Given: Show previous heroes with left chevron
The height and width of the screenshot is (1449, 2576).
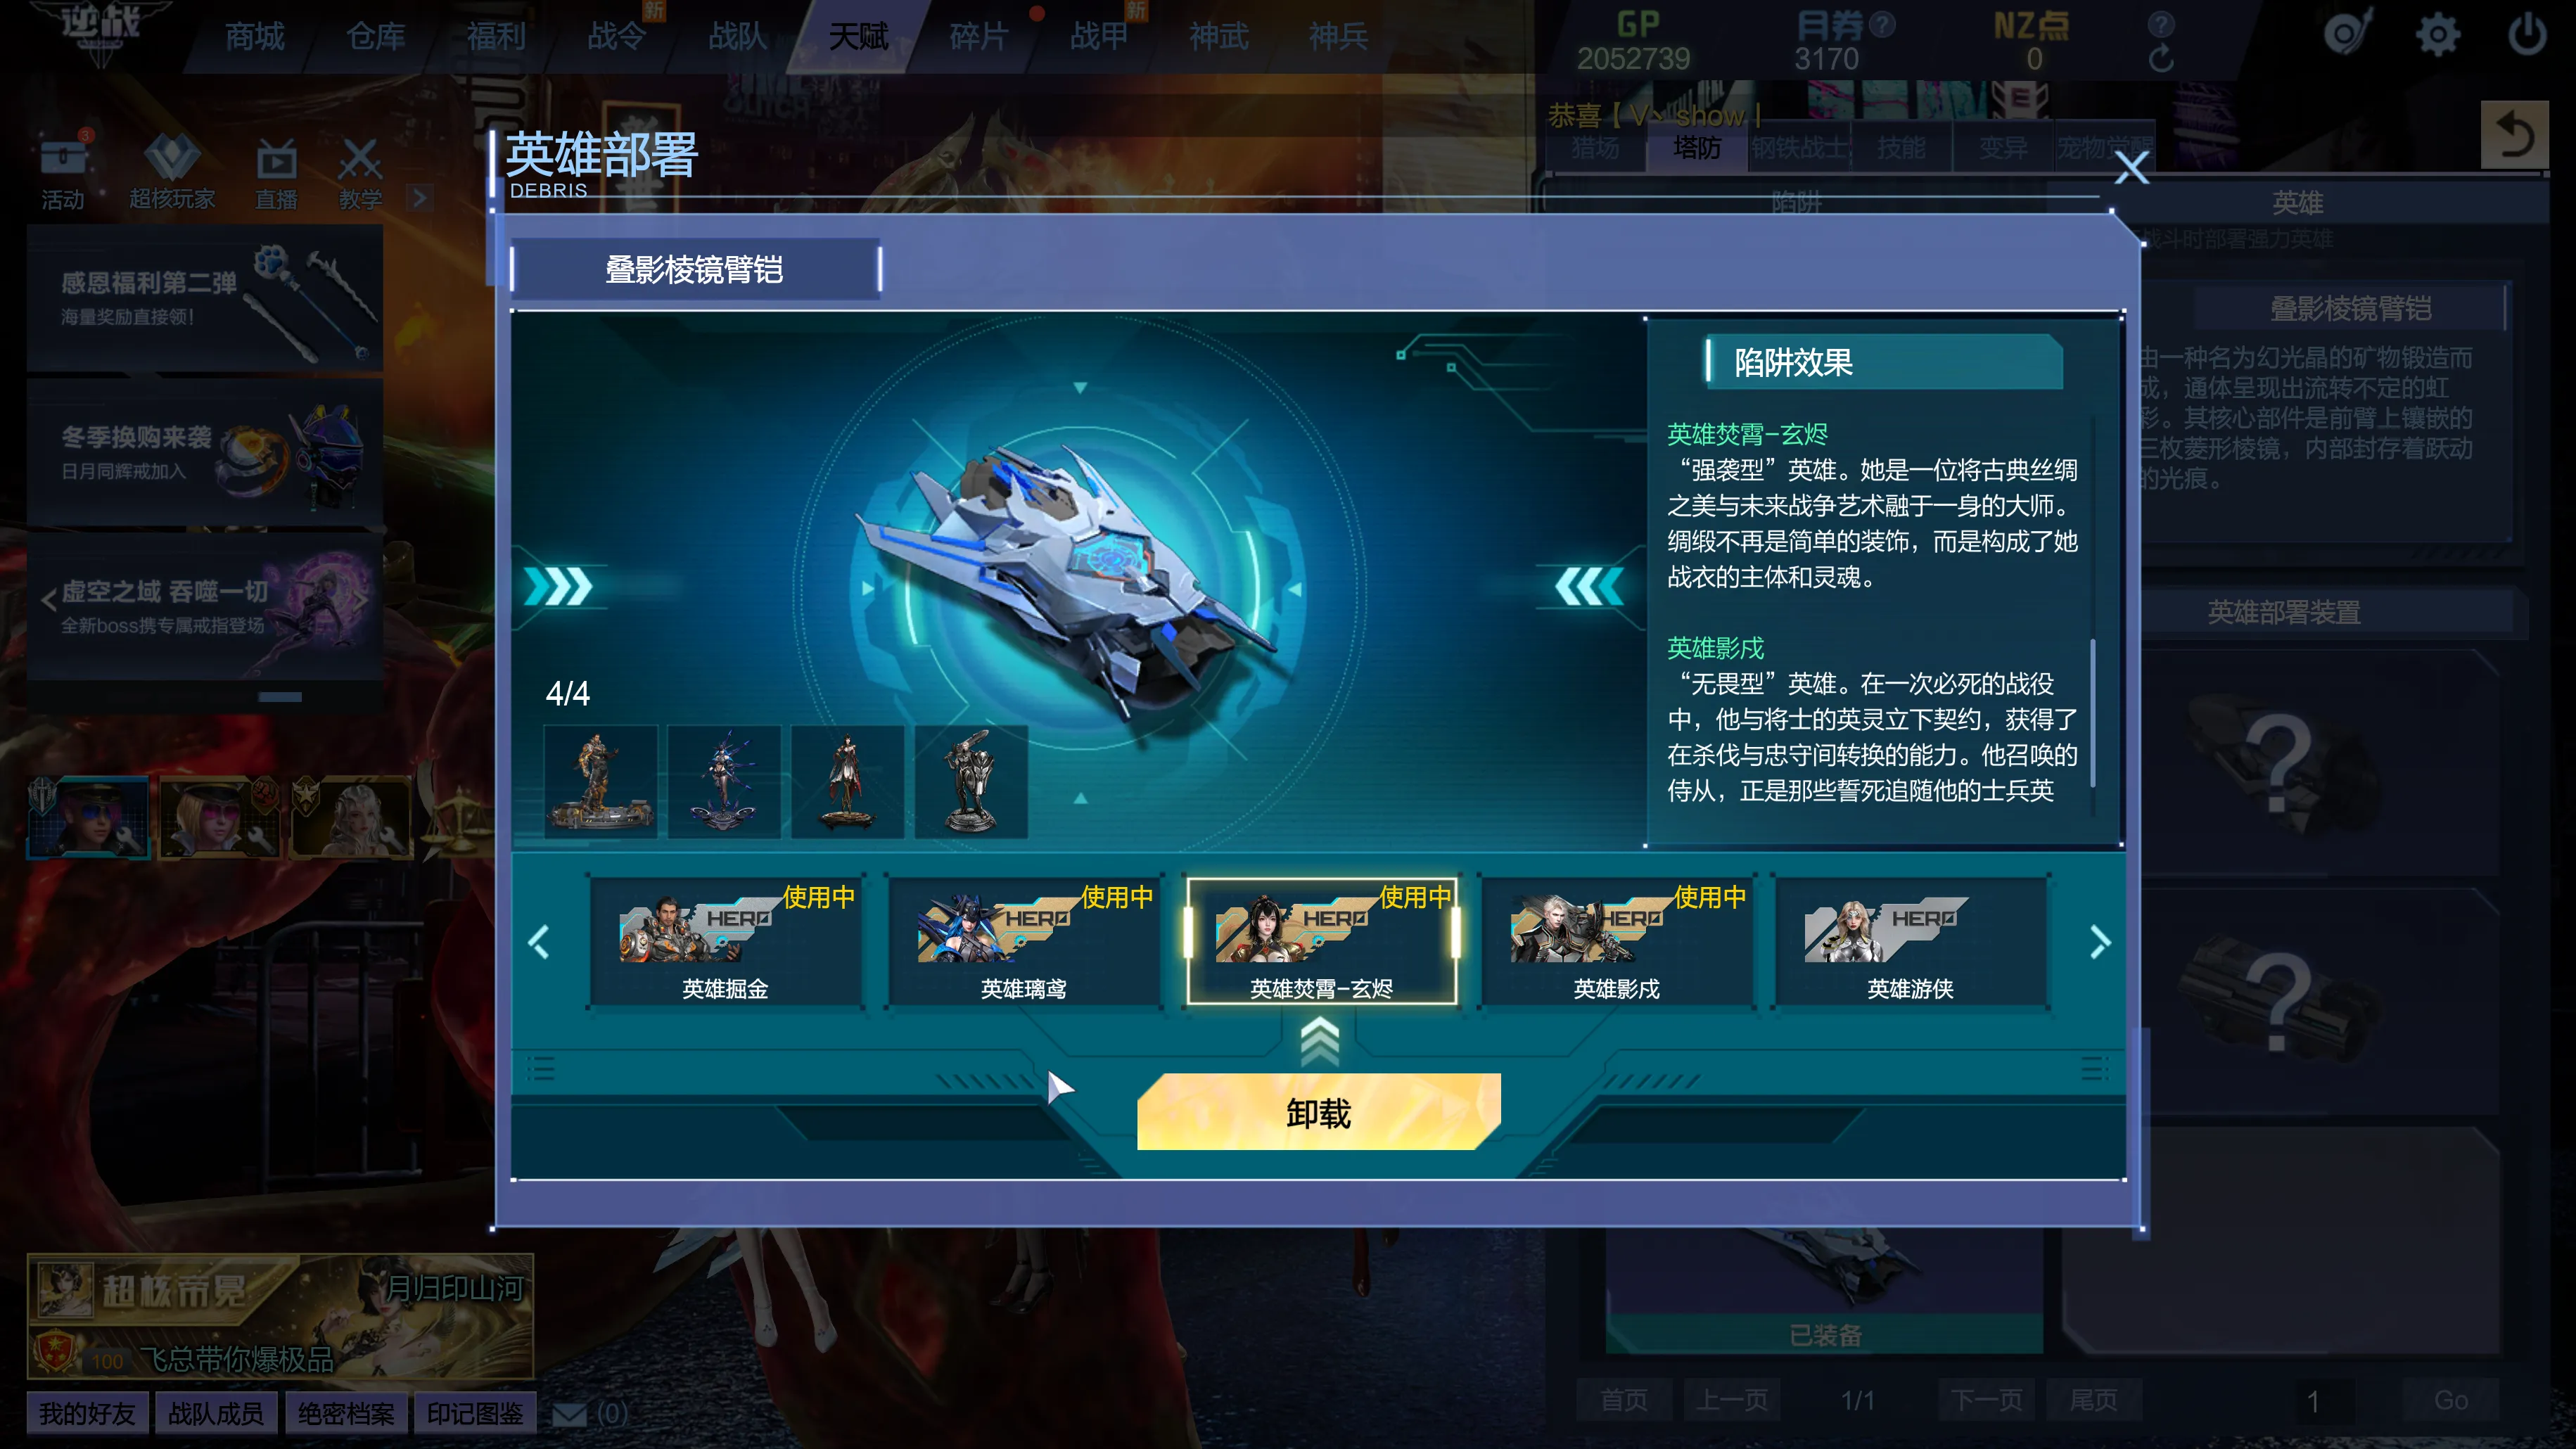Looking at the screenshot, I should (x=540, y=942).
